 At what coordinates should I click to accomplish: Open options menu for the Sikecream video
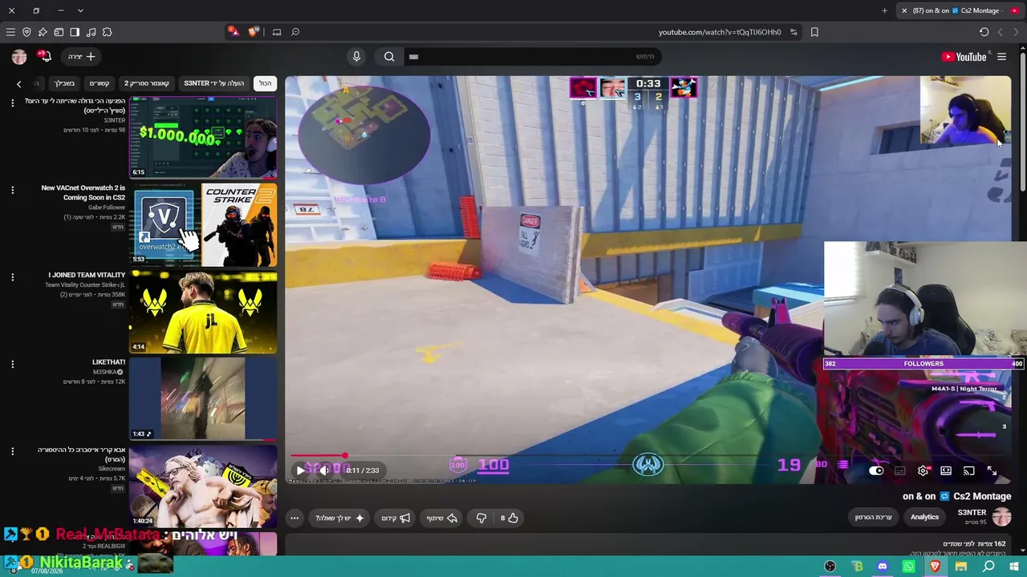(x=12, y=451)
